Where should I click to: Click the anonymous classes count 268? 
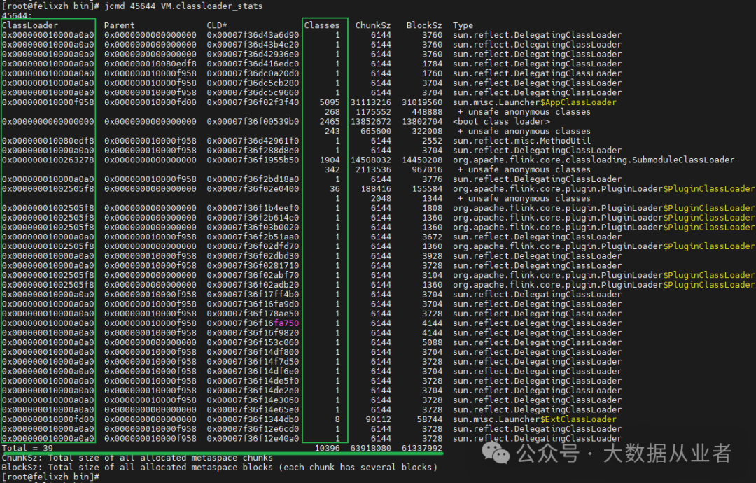tap(332, 112)
